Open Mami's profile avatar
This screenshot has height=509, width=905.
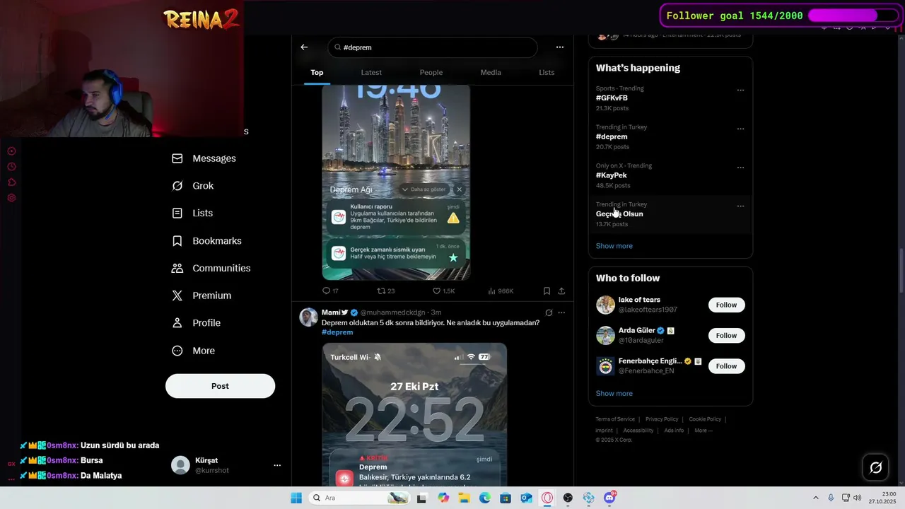pyautogui.click(x=308, y=317)
